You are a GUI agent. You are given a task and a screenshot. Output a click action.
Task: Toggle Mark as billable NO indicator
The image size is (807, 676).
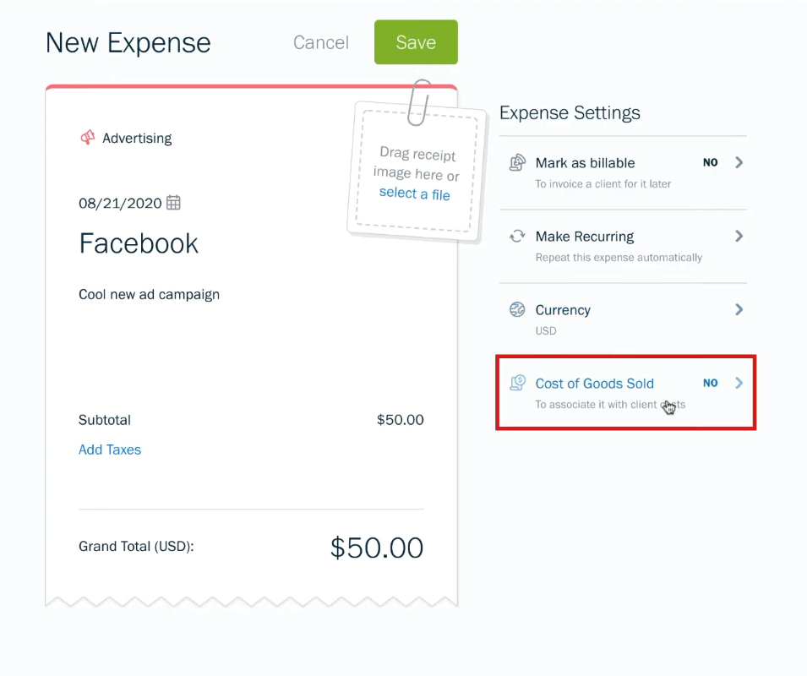pos(710,162)
